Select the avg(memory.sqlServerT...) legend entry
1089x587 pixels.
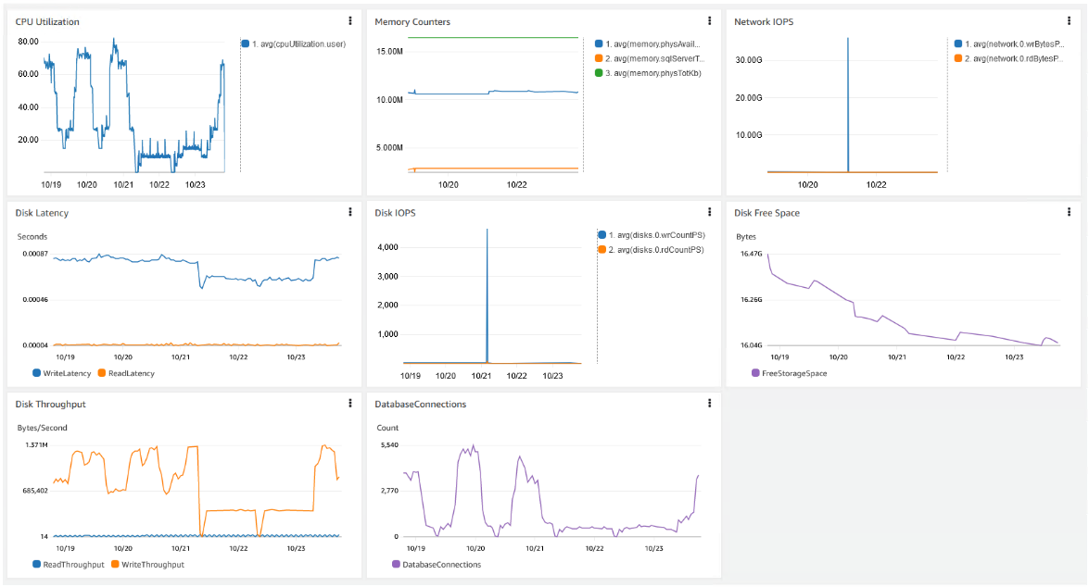click(652, 58)
